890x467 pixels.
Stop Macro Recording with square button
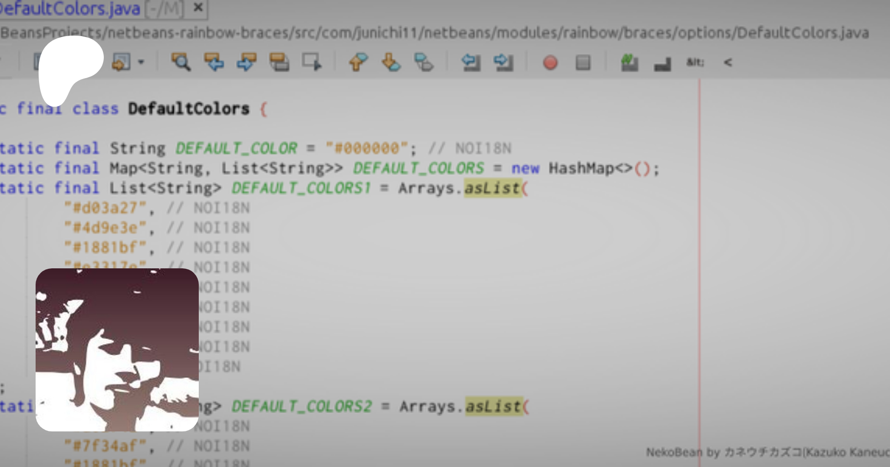click(583, 63)
